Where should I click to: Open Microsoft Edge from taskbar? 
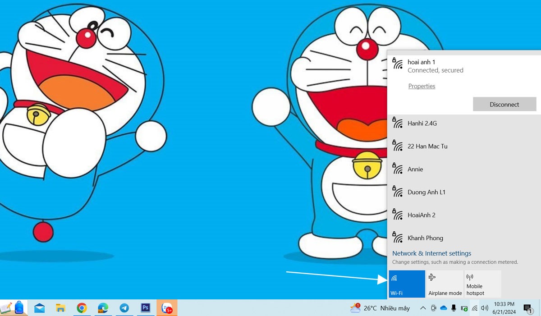click(103, 308)
